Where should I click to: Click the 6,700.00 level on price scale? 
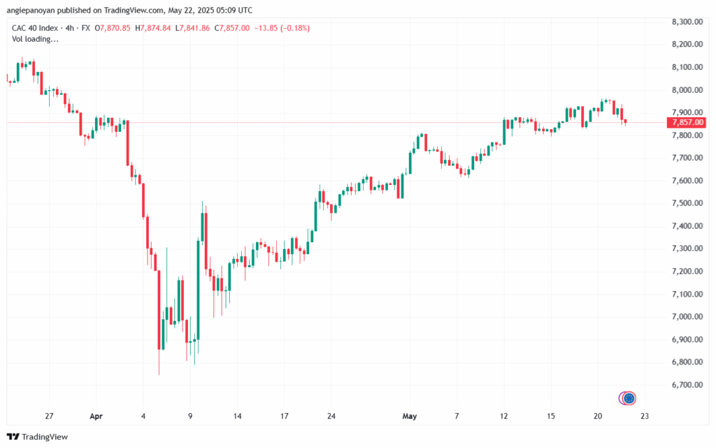(x=687, y=384)
